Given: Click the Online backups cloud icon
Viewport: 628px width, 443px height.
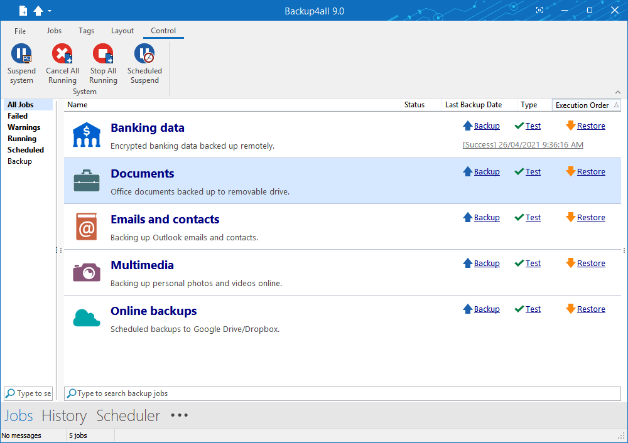Looking at the screenshot, I should point(86,318).
